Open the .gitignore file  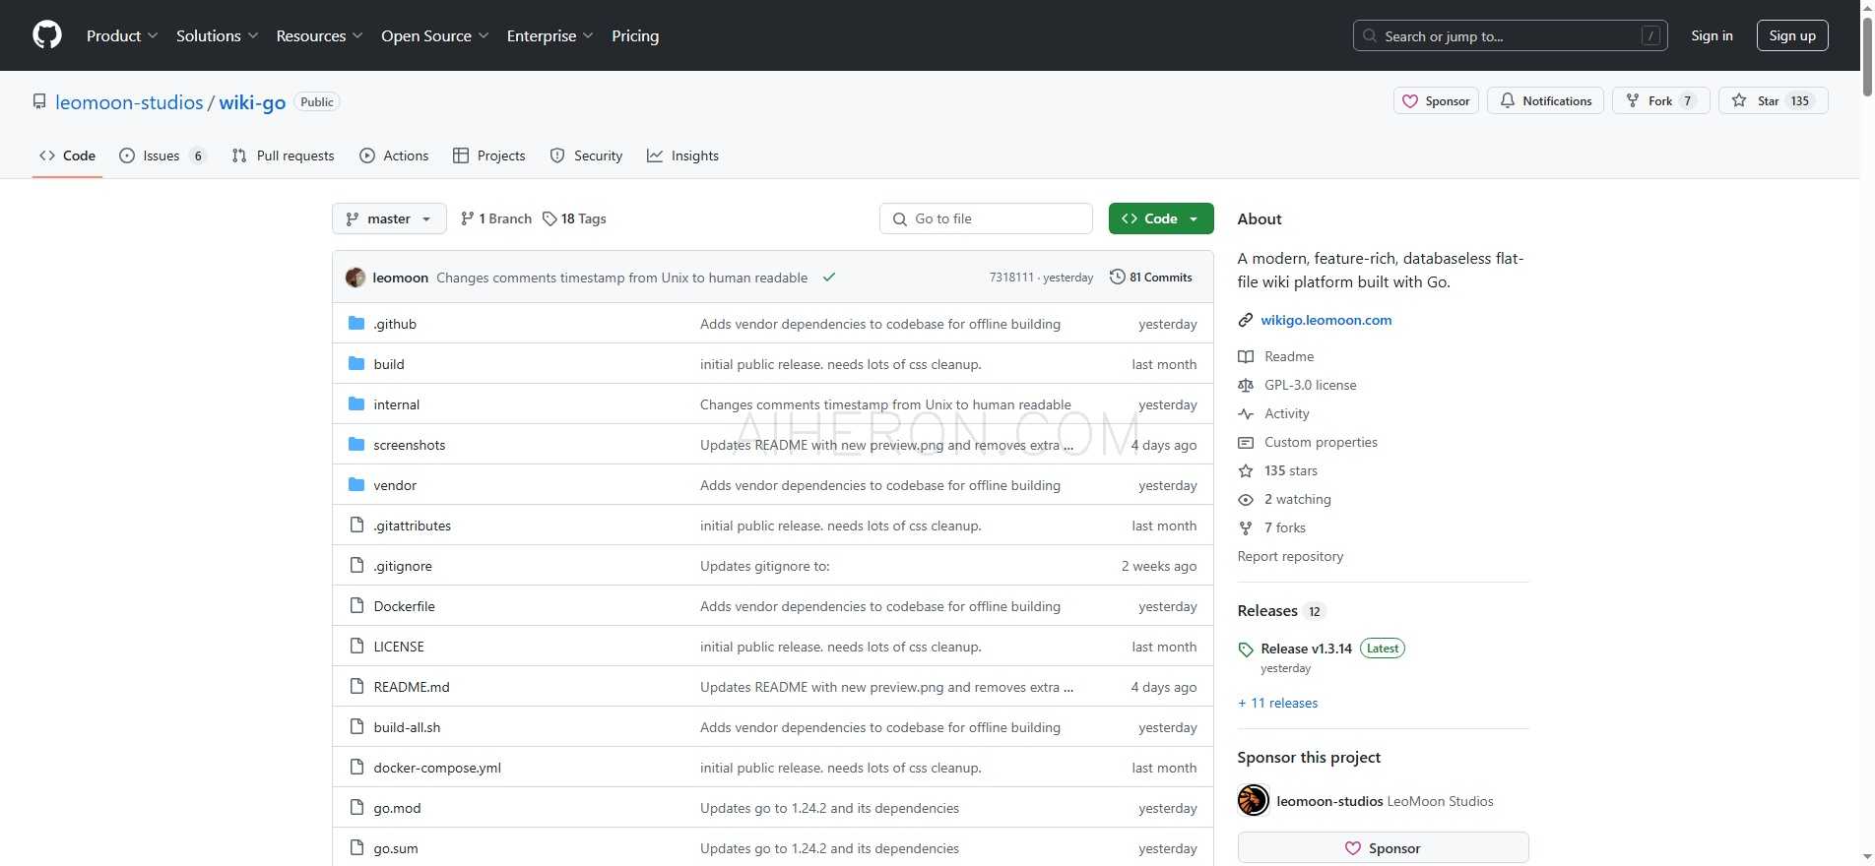click(x=403, y=566)
